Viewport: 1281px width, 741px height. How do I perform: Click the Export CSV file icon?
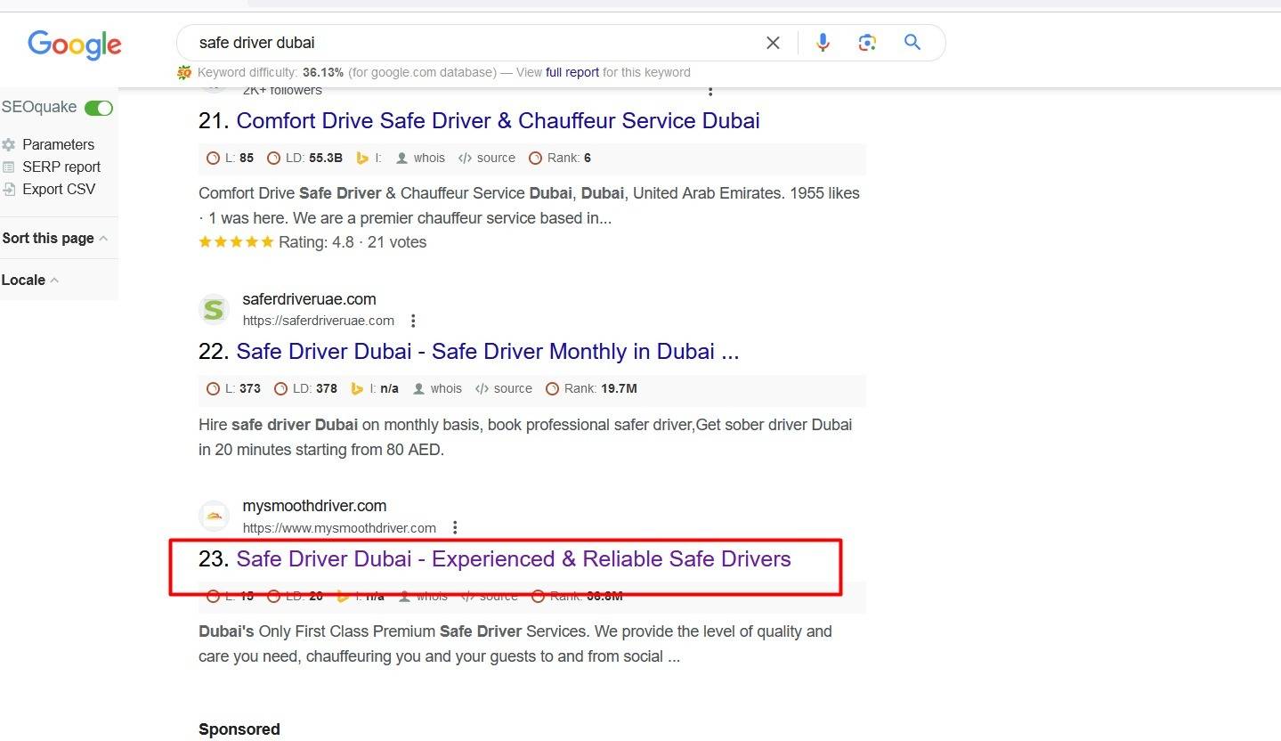click(9, 189)
